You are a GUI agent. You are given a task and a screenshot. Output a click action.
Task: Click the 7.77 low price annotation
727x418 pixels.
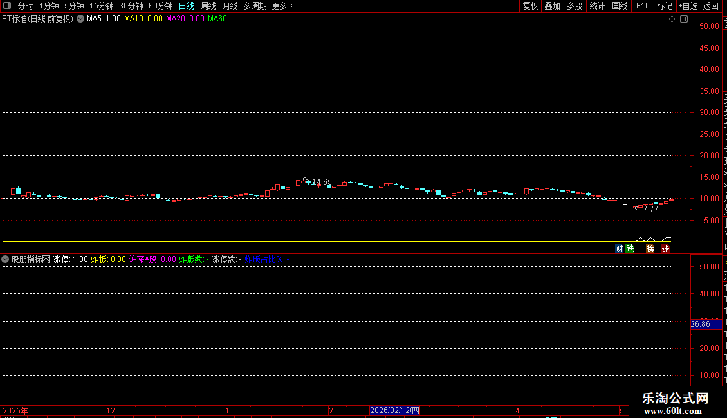[x=651, y=209]
